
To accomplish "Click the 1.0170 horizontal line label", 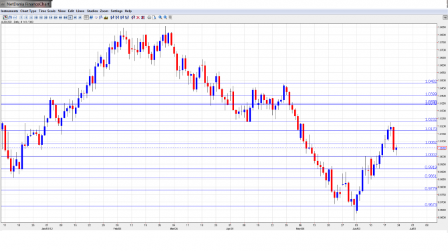I will tap(431, 129).
